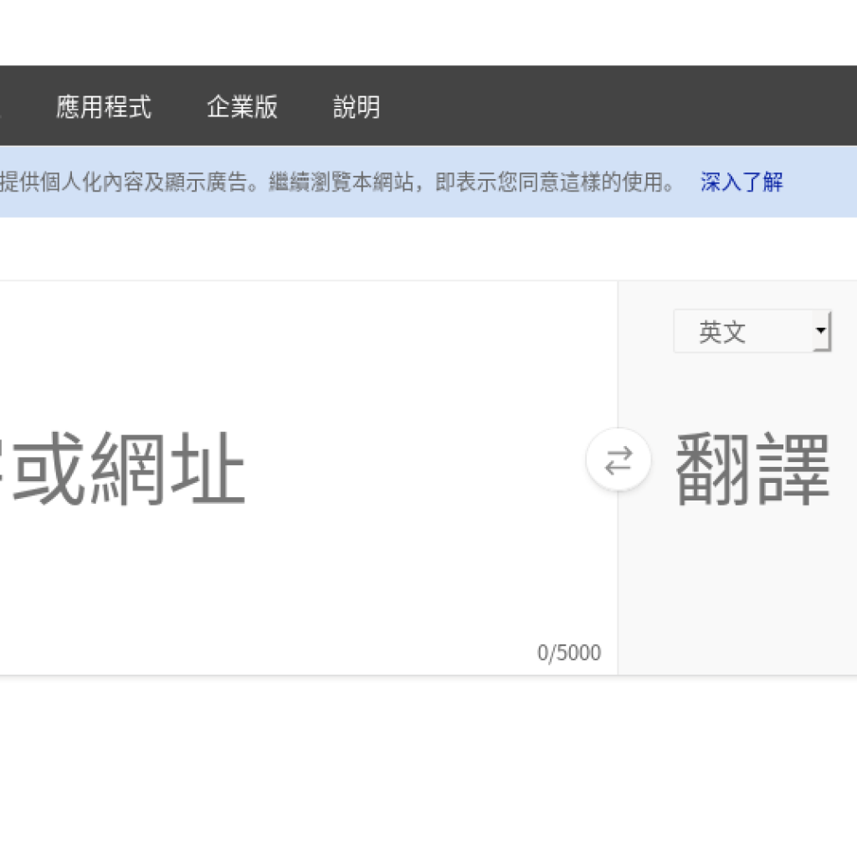Screen dimensions: 857x857
Task: Click the 英文 combo box label
Action: click(721, 331)
